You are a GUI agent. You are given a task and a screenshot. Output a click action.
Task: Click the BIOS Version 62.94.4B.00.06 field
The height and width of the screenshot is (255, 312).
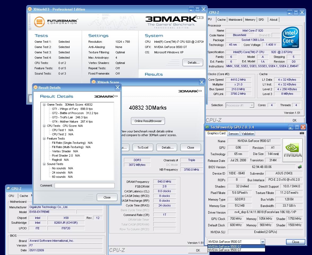pos(262,167)
